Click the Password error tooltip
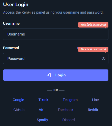Viewport: 112px width, 126px height. 93,49
